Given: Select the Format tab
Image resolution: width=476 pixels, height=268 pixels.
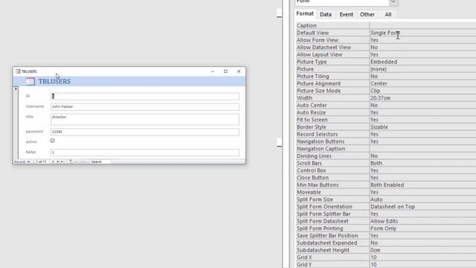Looking at the screenshot, I should click(305, 13).
